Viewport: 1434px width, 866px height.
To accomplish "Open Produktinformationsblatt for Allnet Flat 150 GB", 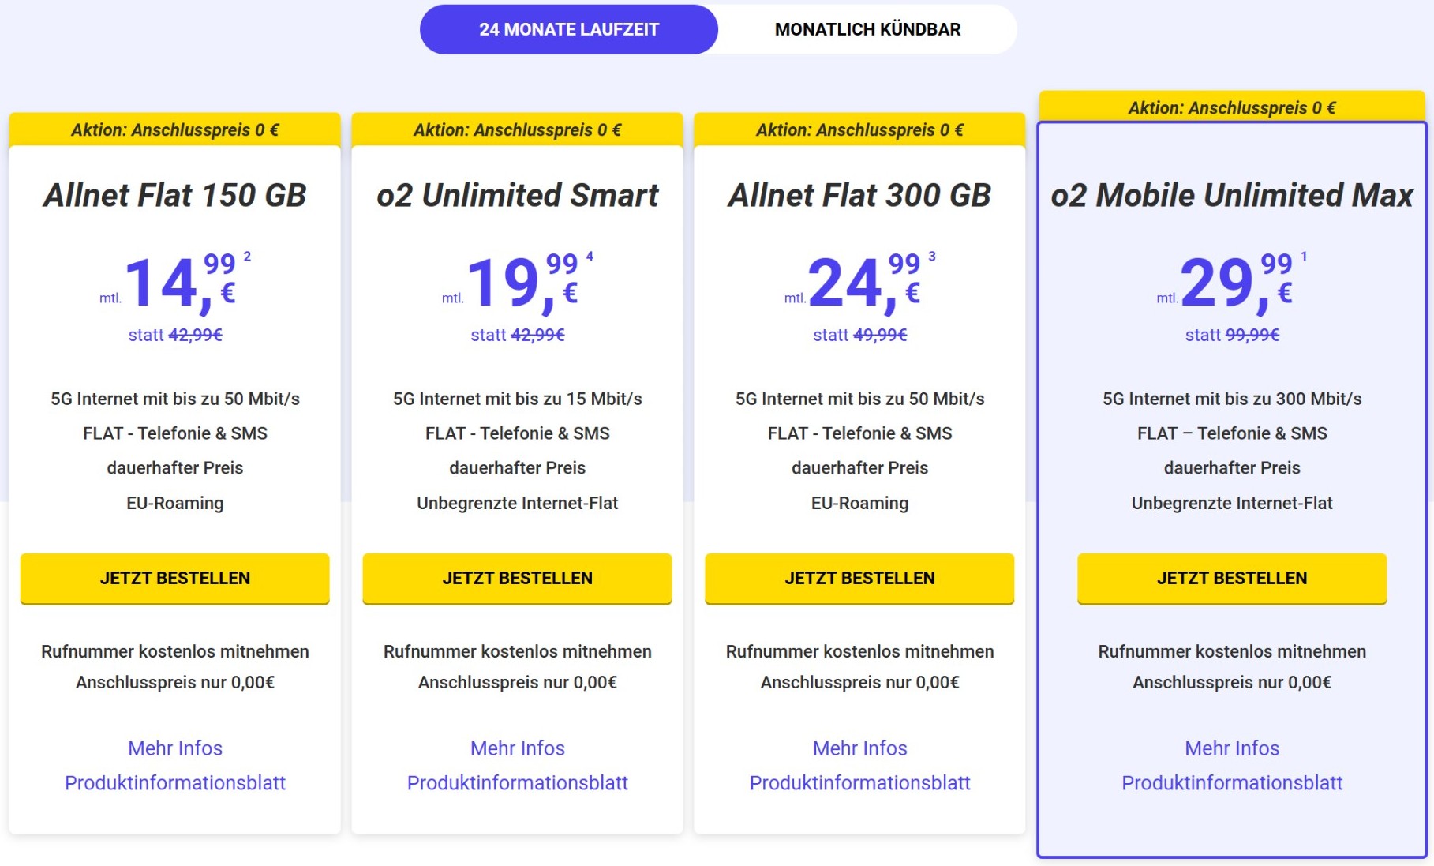I will click(x=175, y=782).
